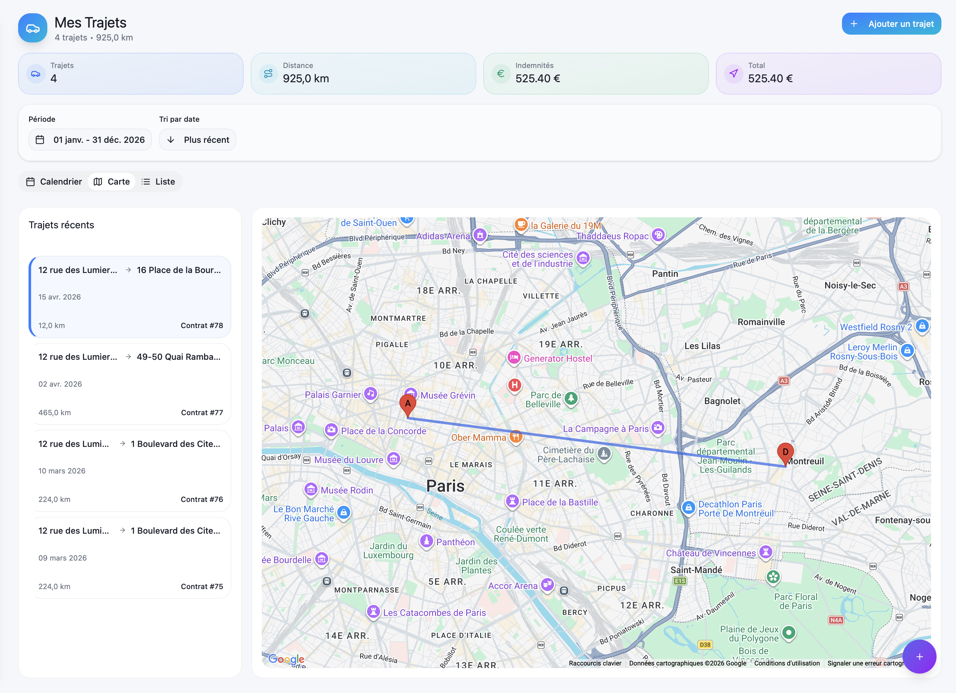The image size is (956, 693).
Task: Click the Place de la Concorde pin
Action: coord(331,430)
